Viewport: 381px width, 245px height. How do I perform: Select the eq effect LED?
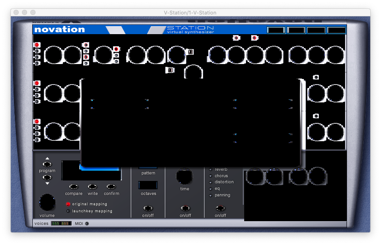pyautogui.click(x=211, y=189)
